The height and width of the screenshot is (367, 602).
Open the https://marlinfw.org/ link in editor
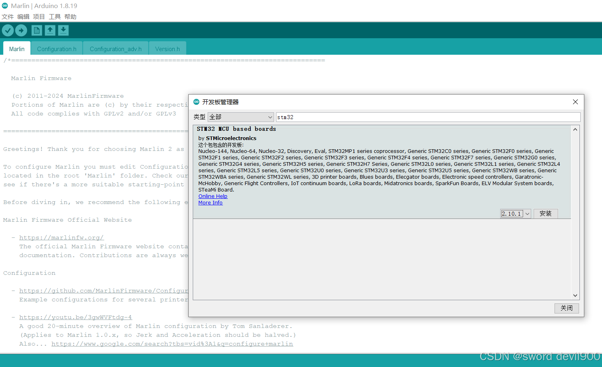click(62, 237)
